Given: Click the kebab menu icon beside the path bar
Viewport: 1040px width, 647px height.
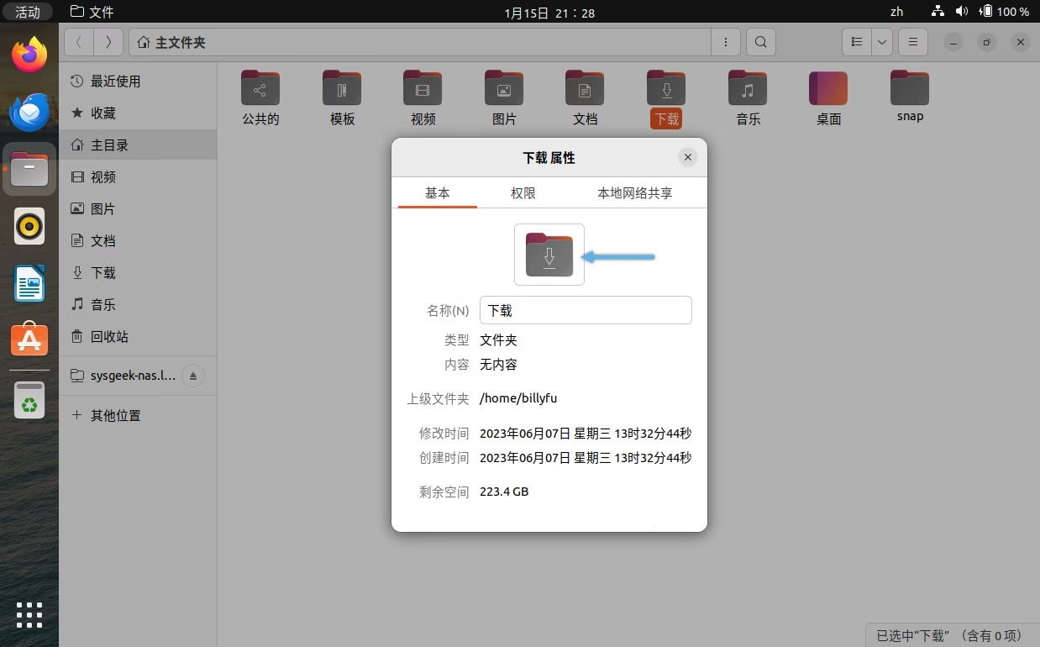Looking at the screenshot, I should click(x=726, y=42).
